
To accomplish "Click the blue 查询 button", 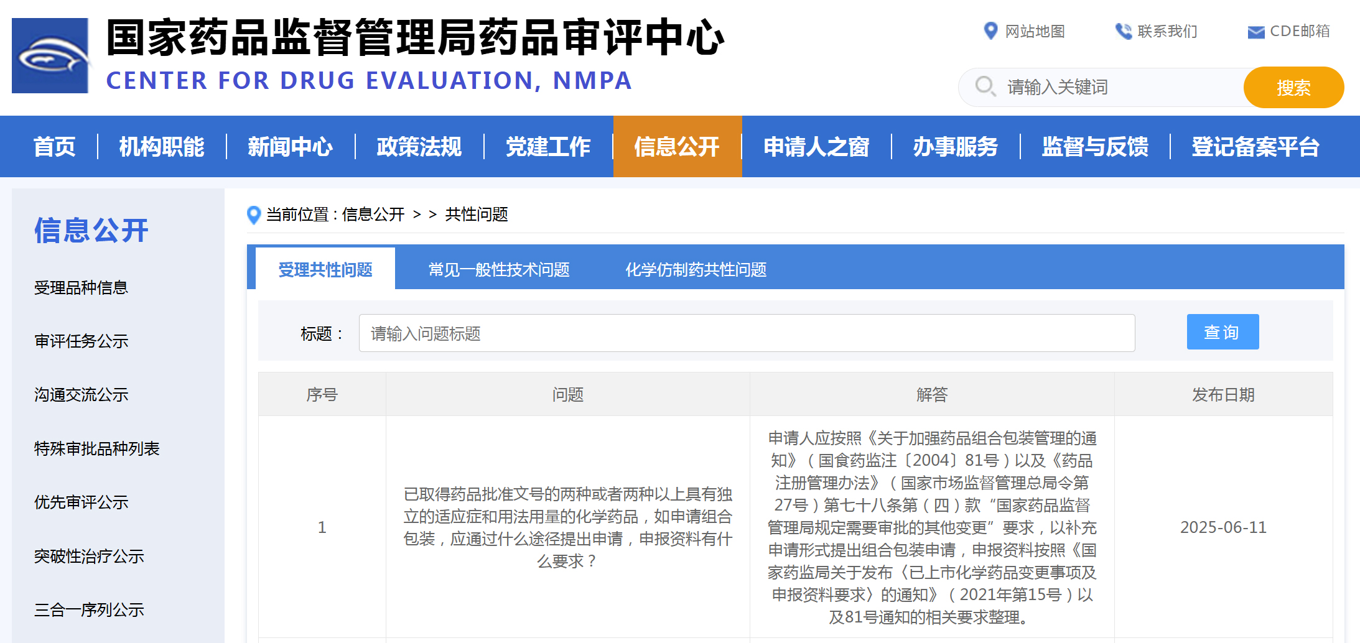I will click(1223, 331).
